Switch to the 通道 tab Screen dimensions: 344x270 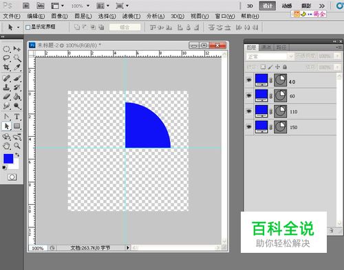click(266, 47)
